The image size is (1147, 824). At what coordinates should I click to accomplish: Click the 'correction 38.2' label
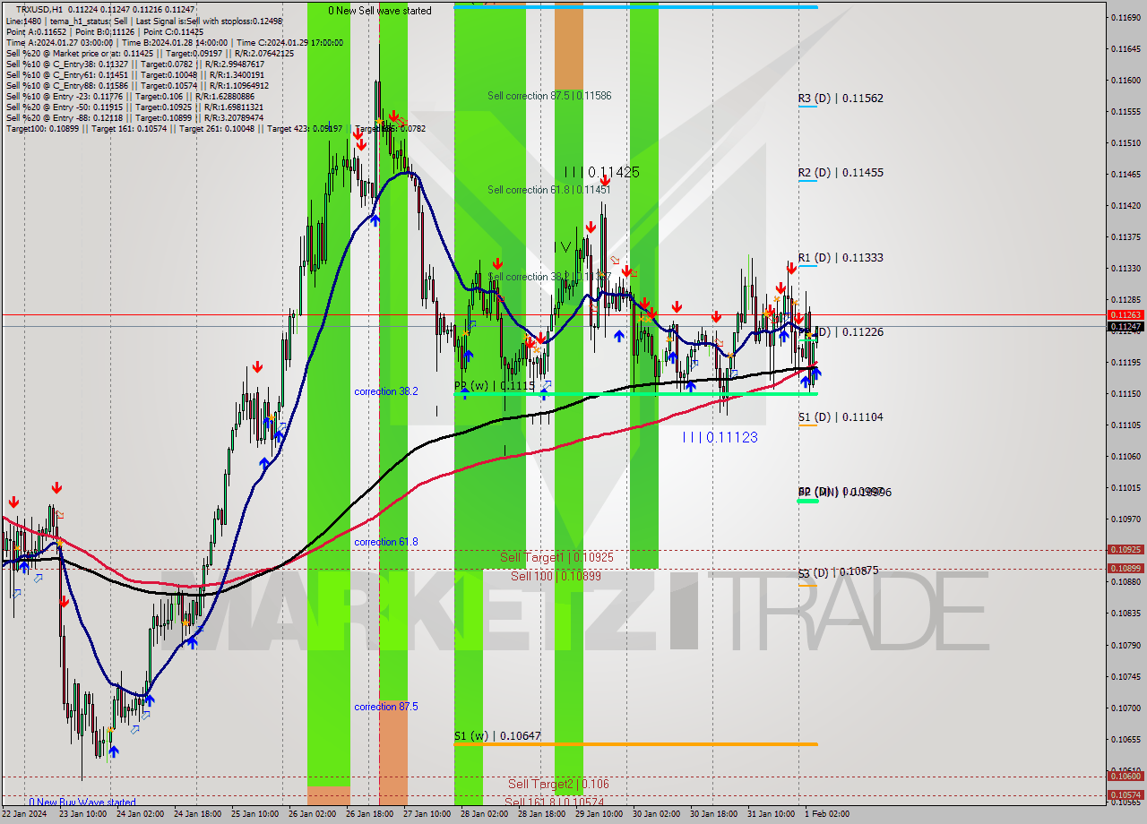[385, 392]
